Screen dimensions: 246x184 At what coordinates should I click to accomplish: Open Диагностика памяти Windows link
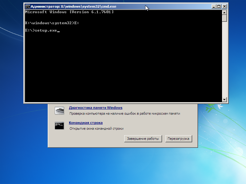[x=96, y=108]
